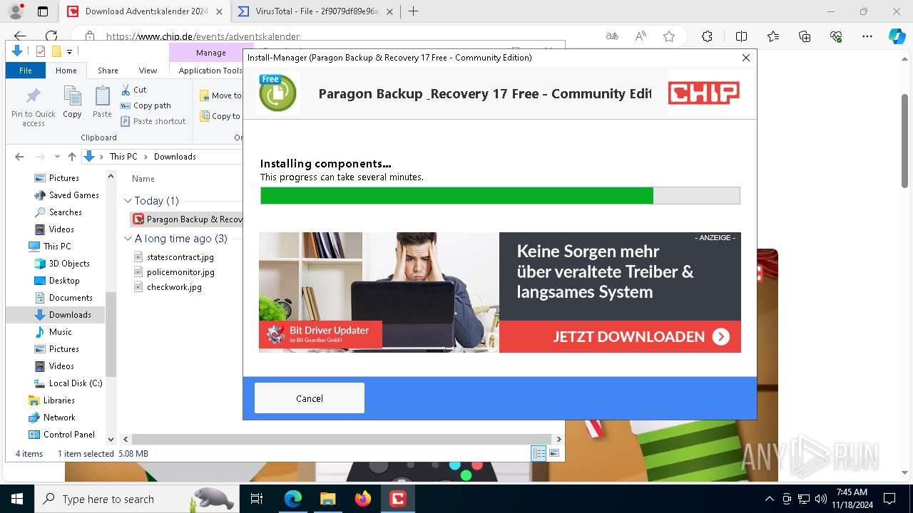The image size is (913, 513).
Task: Open the translate page icon
Action: coord(612,36)
